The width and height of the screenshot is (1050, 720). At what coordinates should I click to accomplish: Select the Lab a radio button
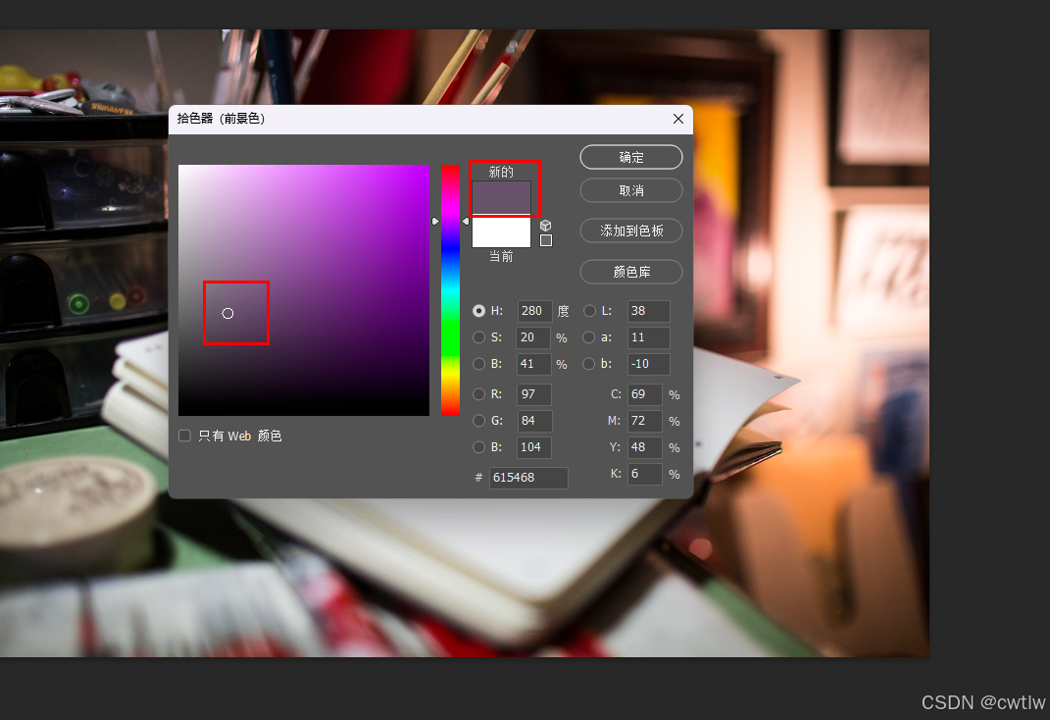coord(589,337)
